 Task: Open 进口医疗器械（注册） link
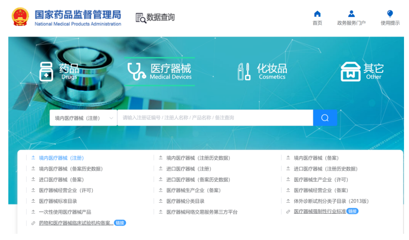coord(189,169)
